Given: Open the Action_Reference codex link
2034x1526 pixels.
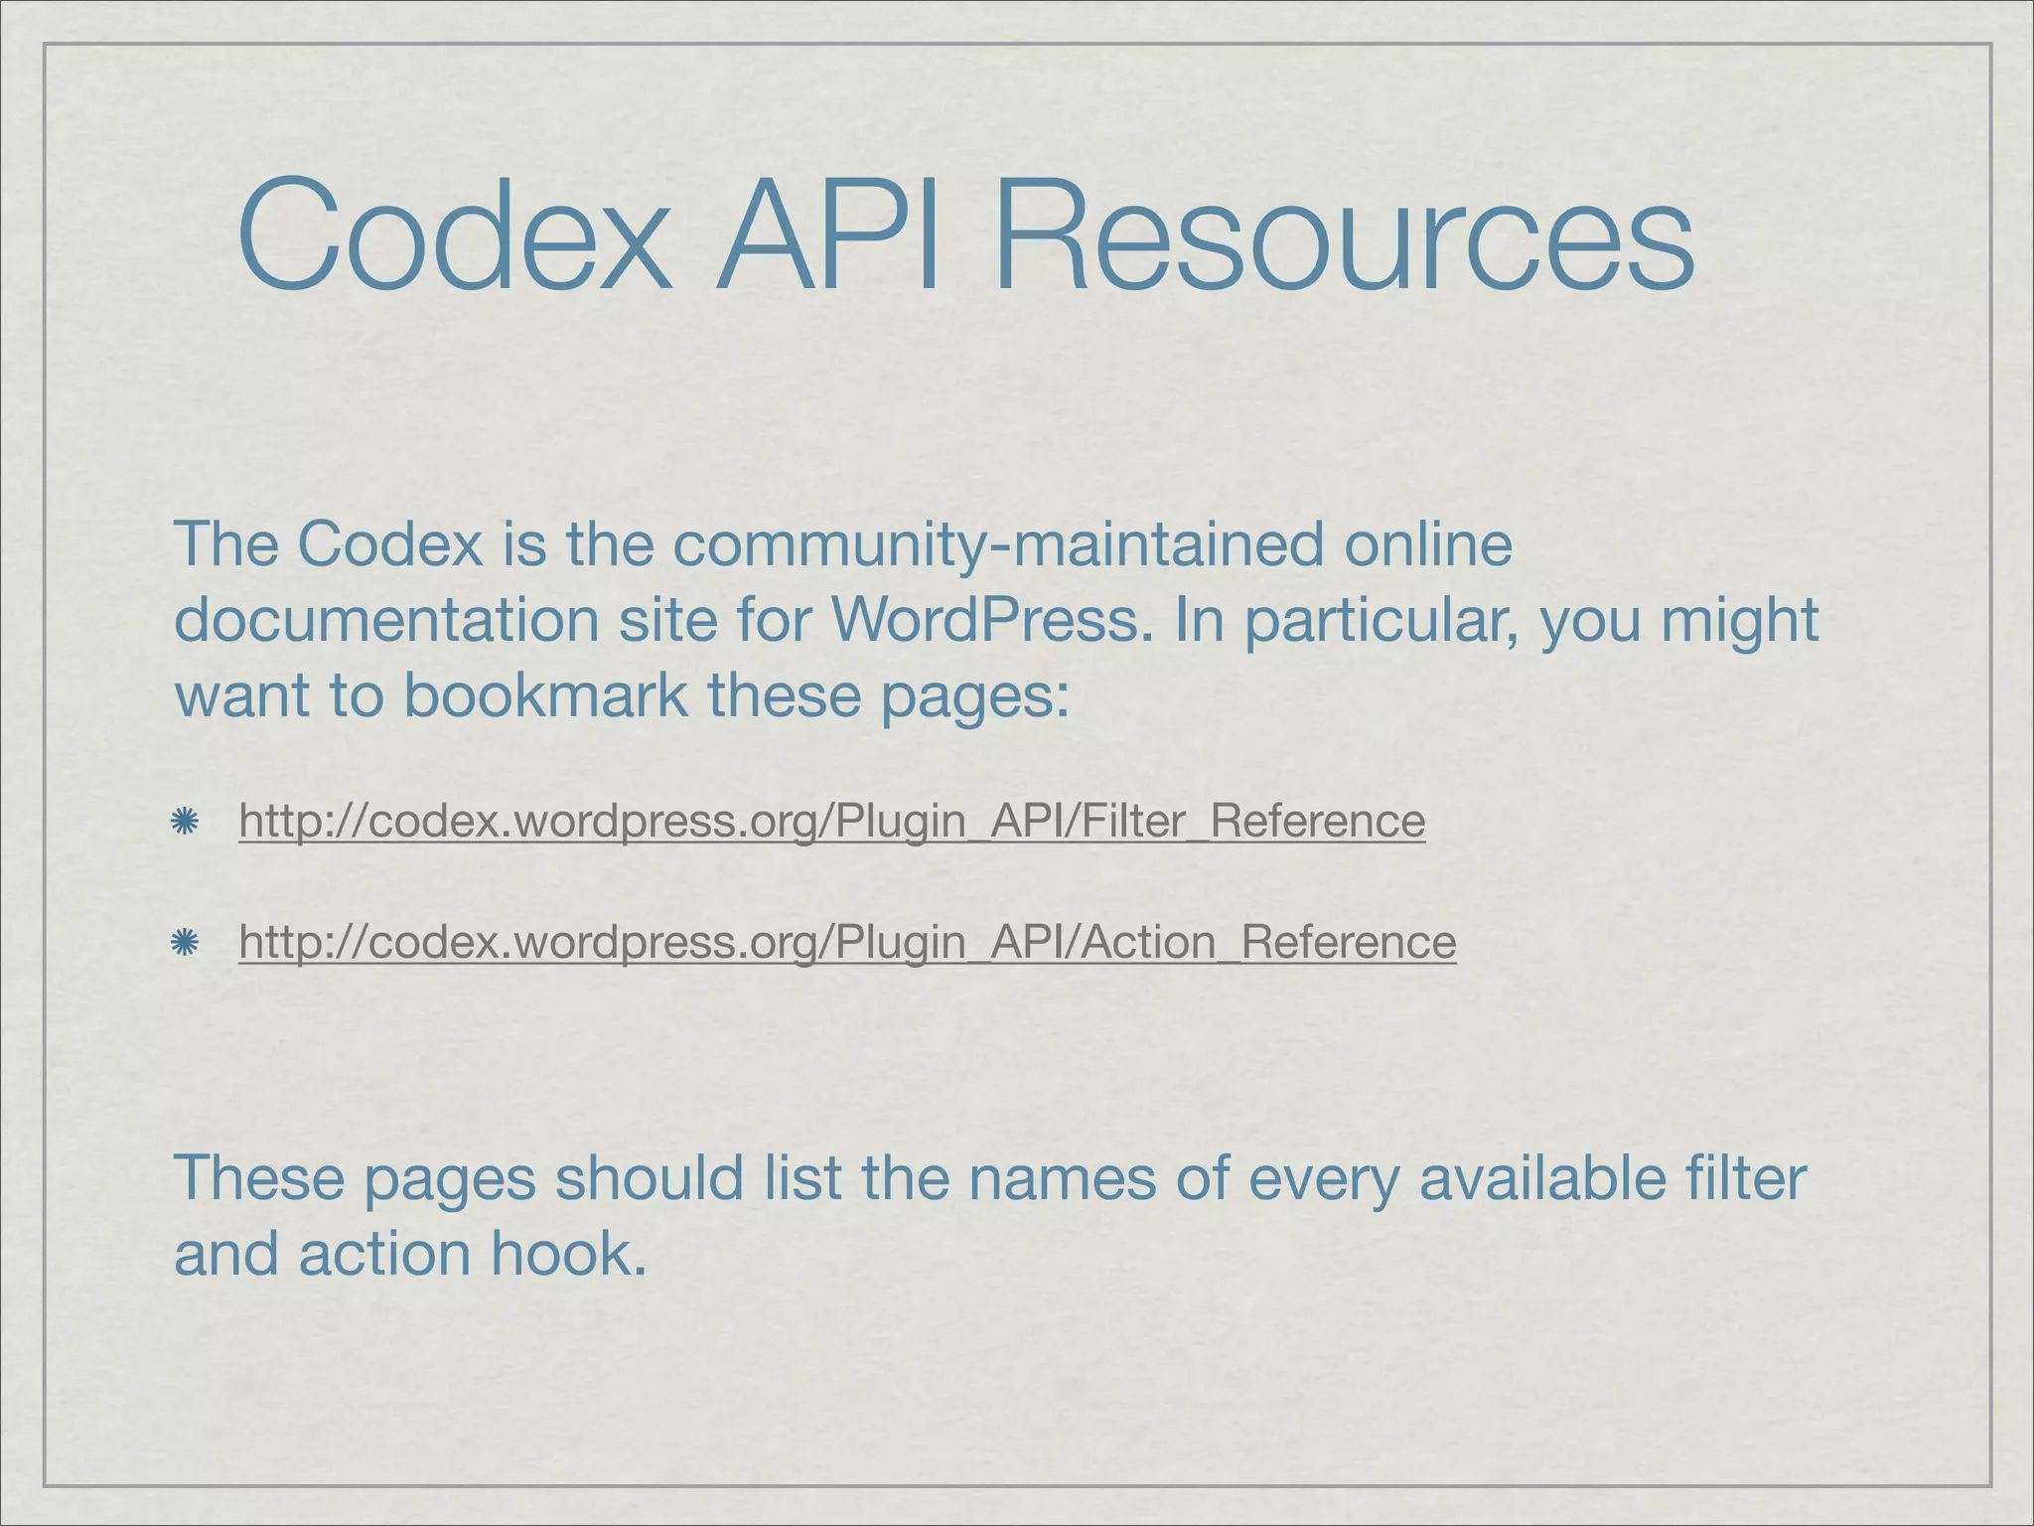Looking at the screenshot, I should (847, 942).
